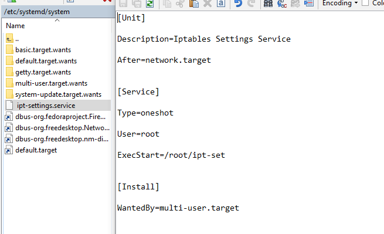Open Find with the binoculars icon

pos(268,4)
